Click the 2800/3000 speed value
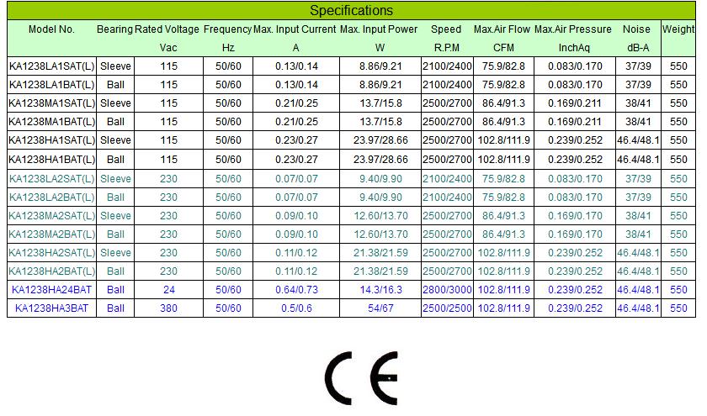 (x=446, y=290)
